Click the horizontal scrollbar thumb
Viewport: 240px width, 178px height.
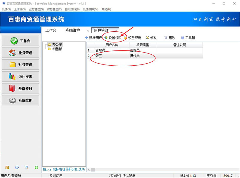point(93,170)
